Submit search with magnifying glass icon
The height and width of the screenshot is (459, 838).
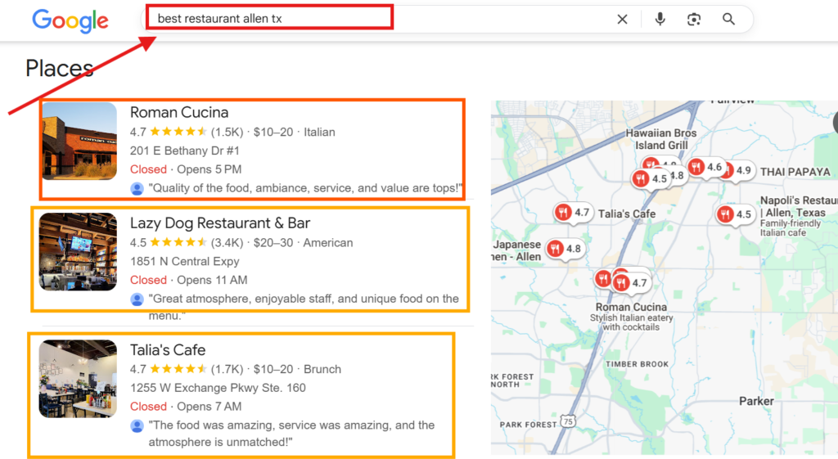pos(728,20)
